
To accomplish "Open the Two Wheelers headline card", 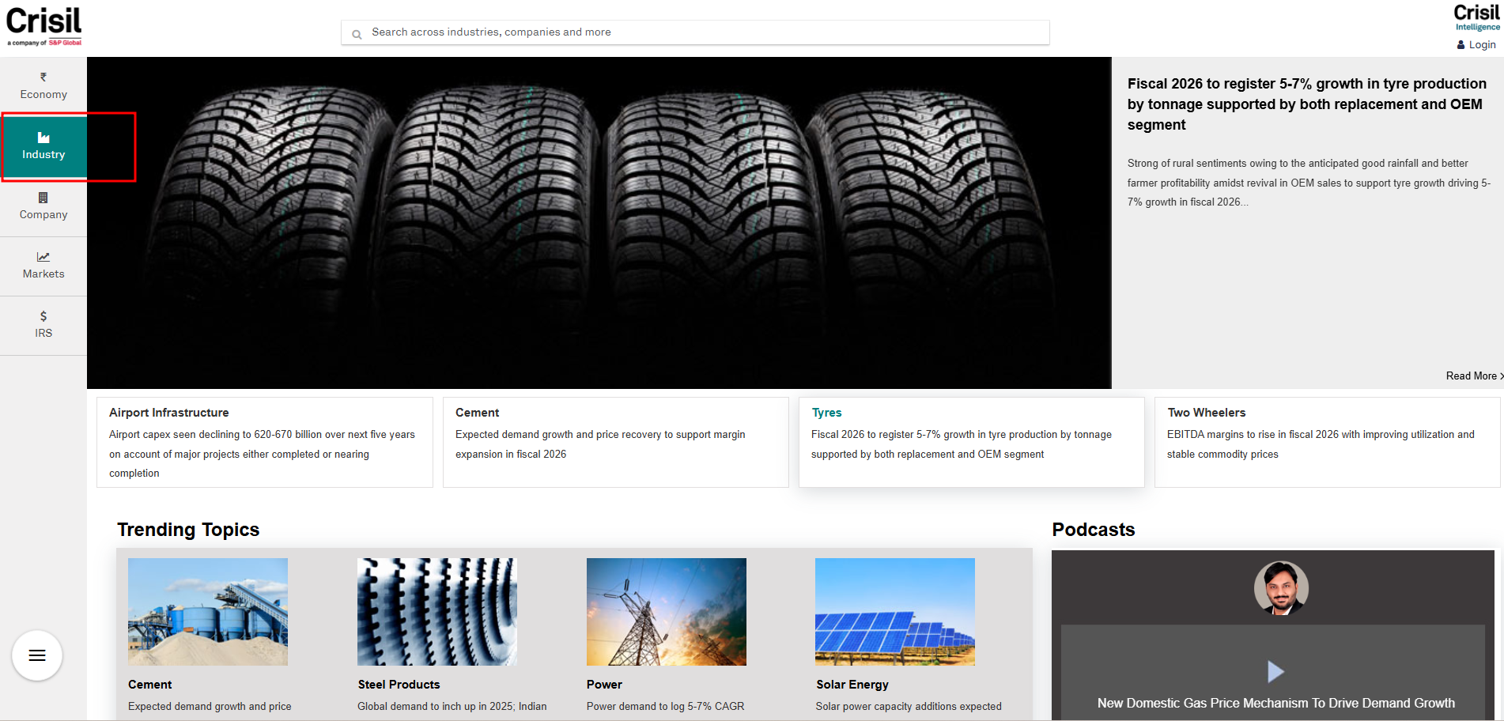I will tap(1327, 442).
